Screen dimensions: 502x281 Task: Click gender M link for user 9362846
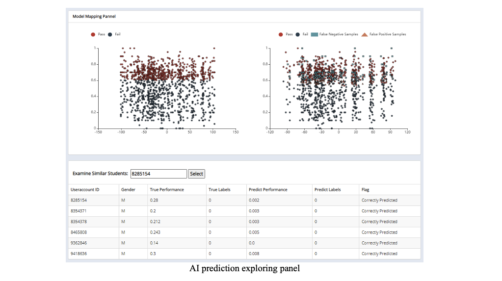pyautogui.click(x=123, y=243)
